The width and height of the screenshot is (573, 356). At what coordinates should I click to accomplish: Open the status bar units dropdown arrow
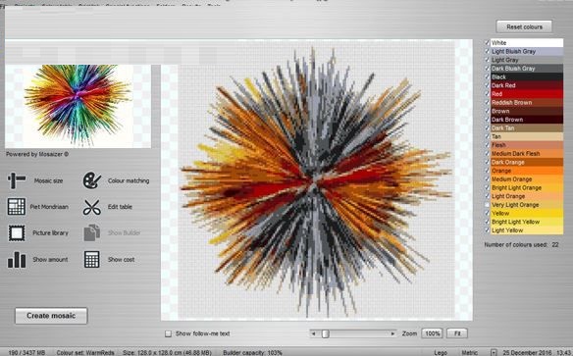coord(494,353)
